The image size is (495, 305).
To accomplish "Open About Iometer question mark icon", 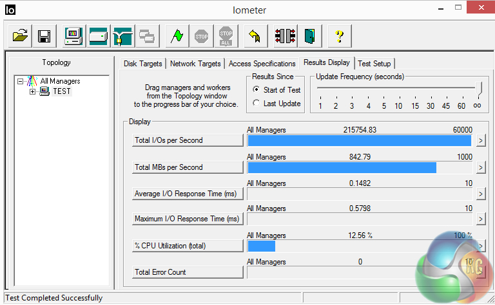I will pos(340,36).
